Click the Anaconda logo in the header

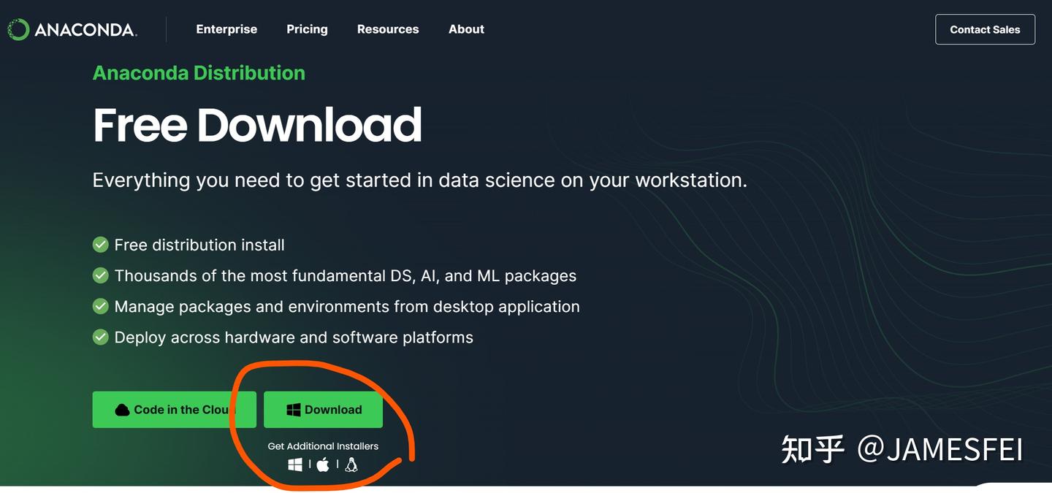coord(72,30)
